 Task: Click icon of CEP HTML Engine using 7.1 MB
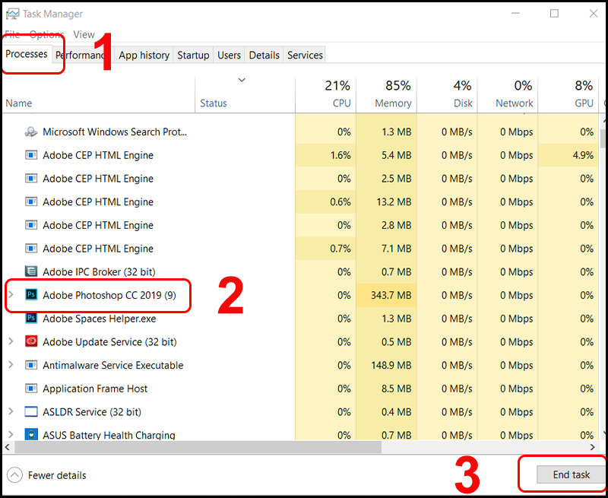click(31, 248)
